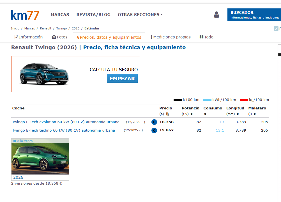Switch to the Información tab
The height and width of the screenshot is (202, 281).
click(x=31, y=37)
